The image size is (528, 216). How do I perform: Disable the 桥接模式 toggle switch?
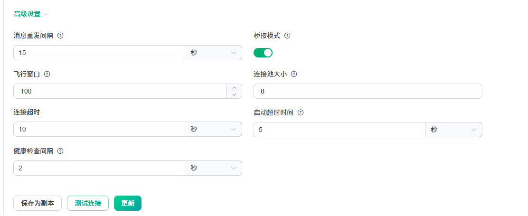point(263,53)
